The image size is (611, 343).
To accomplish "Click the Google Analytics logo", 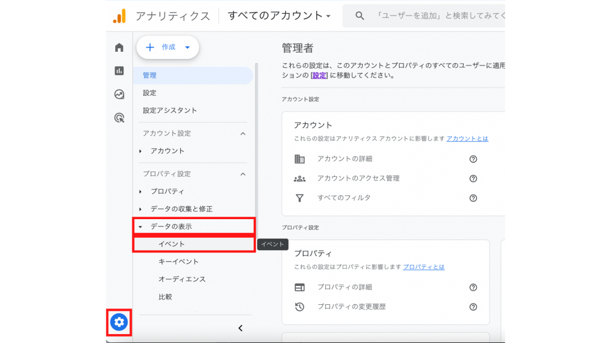I will [119, 16].
